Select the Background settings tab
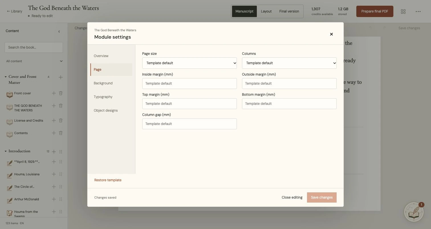Viewport: 431px width, 229px height. [x=111, y=83]
